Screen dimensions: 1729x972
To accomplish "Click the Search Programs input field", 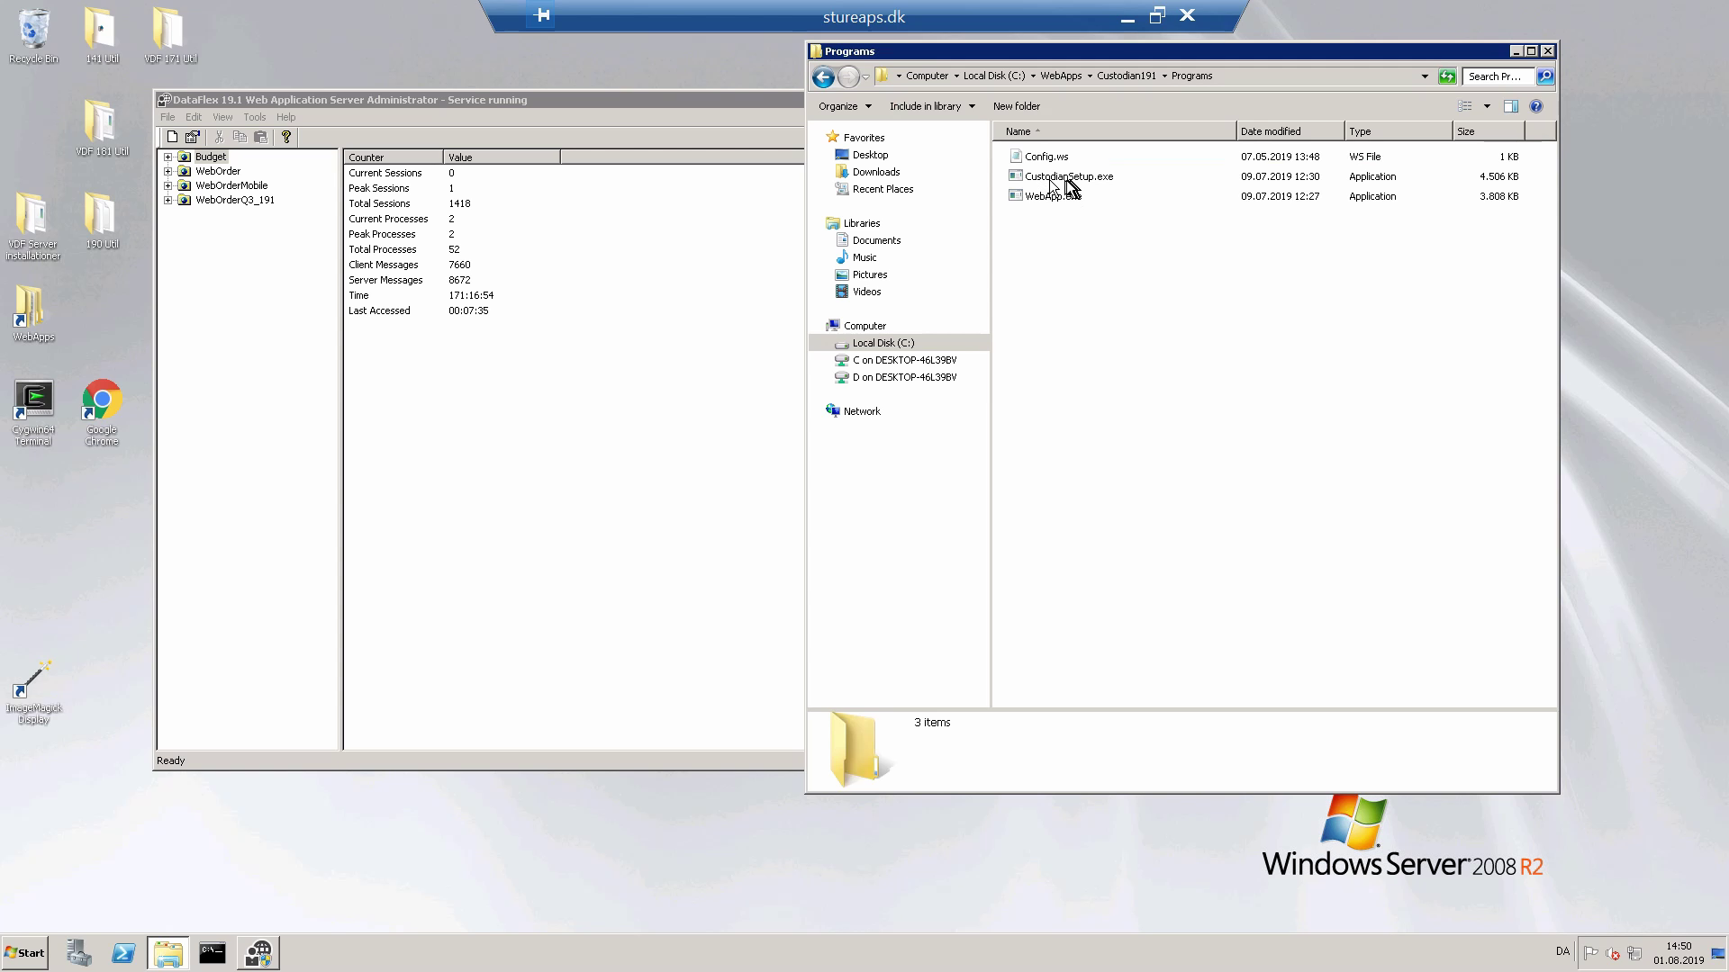I will tap(1498, 76).
